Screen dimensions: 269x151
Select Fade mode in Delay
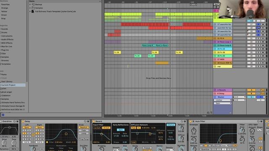click(84, 130)
